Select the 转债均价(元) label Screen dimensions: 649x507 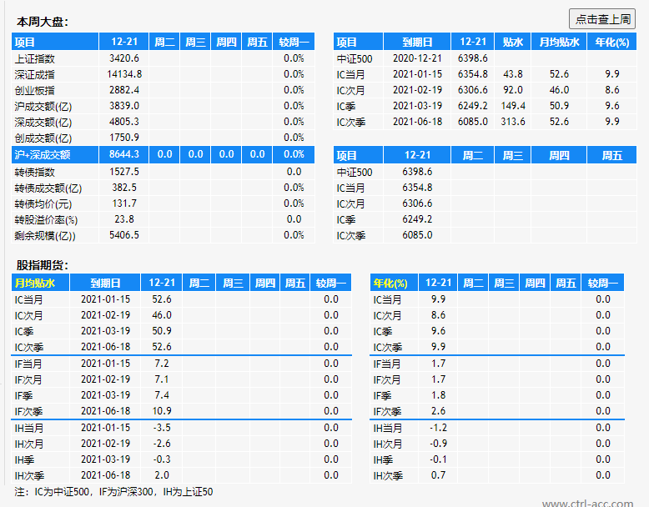43,204
